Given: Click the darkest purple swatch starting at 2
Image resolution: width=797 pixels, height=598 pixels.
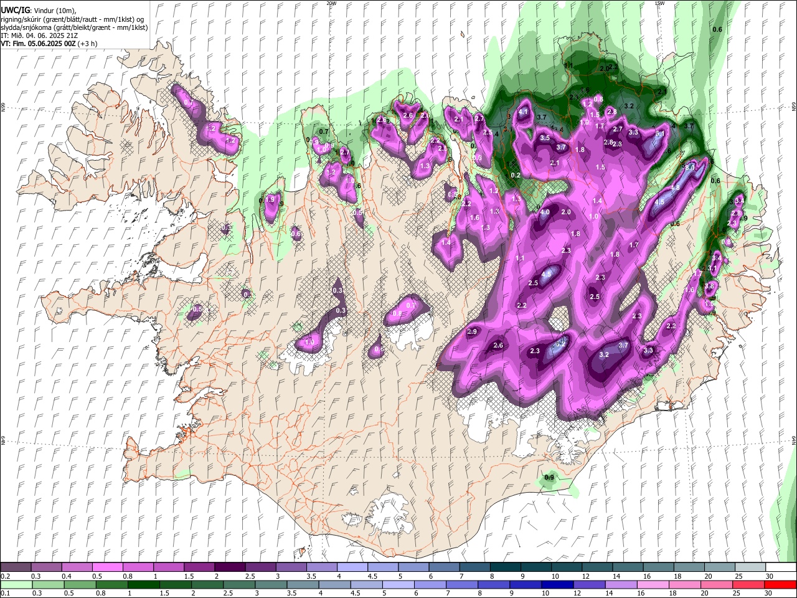Looking at the screenshot, I should pos(229,567).
